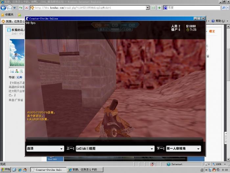
Task: Open the 第一人称视角 view mode dropdown
Action: click(x=183, y=148)
